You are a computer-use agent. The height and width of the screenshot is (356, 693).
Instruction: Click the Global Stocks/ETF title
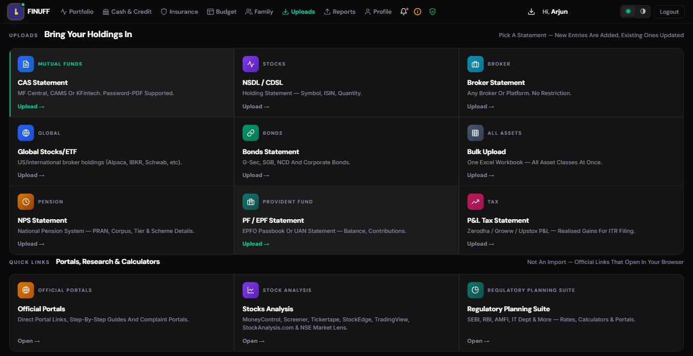click(x=47, y=152)
